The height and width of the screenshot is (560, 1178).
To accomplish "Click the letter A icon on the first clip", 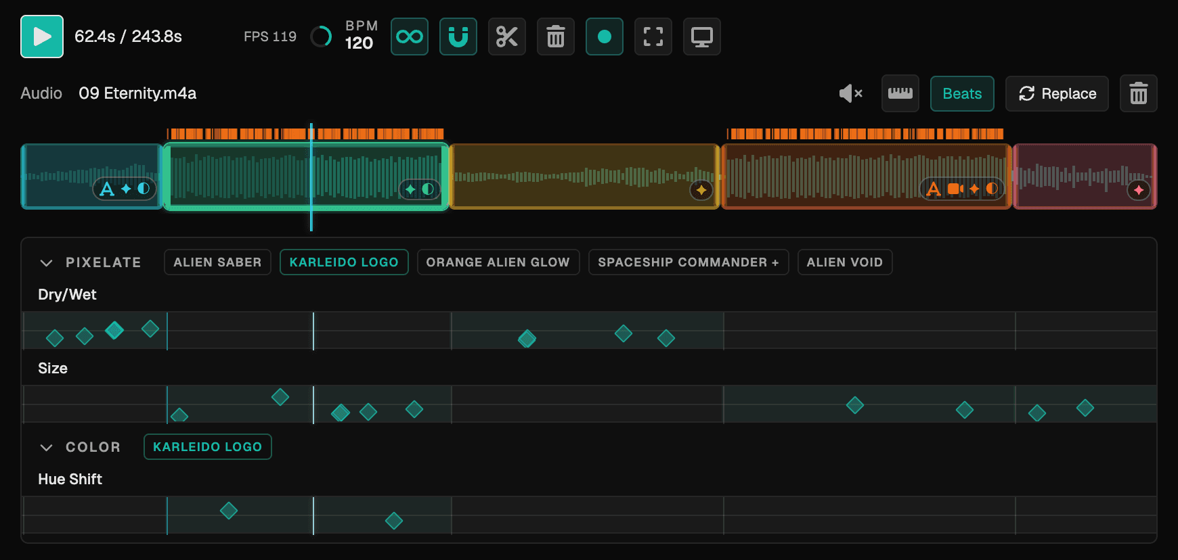I will [x=107, y=189].
